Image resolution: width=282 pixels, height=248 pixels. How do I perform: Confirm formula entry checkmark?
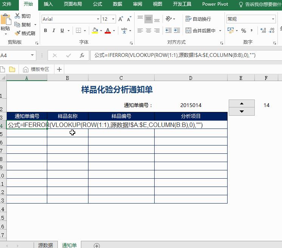68,55
